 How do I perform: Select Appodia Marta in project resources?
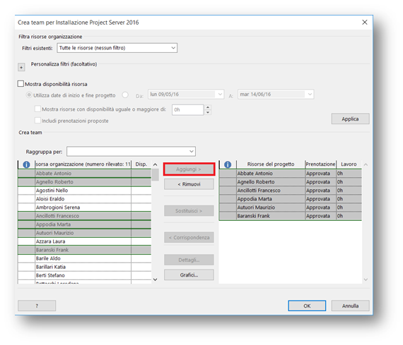271,199
